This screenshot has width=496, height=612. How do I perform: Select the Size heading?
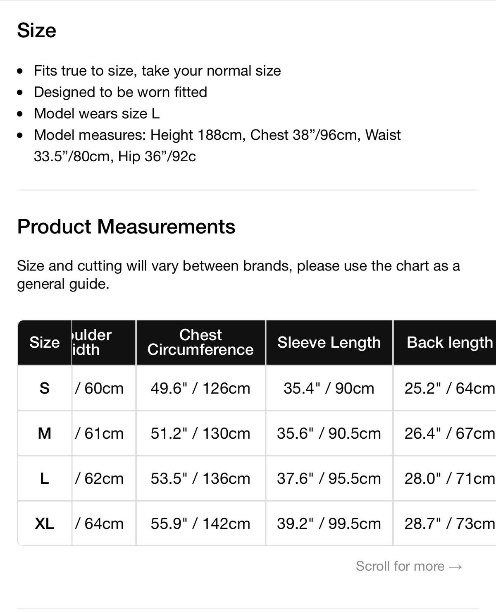pyautogui.click(x=36, y=31)
